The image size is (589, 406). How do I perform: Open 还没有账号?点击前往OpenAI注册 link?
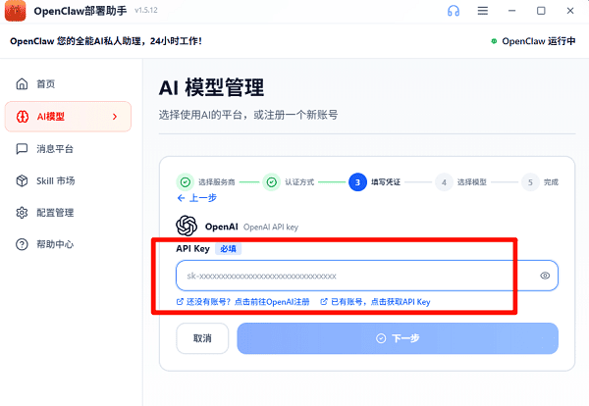click(243, 302)
